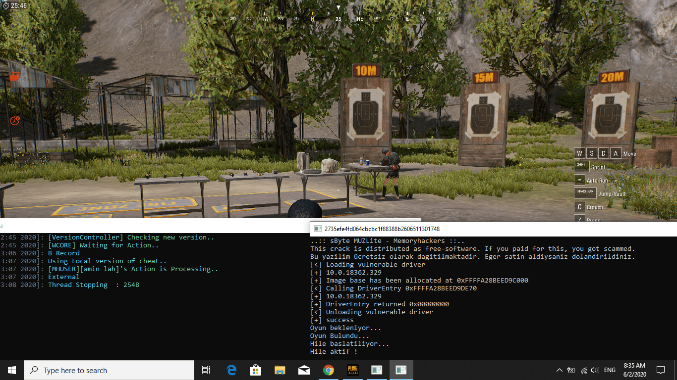The height and width of the screenshot is (380, 677).
Task: Click 'B Record' line in left console
Action: [x=64, y=253]
